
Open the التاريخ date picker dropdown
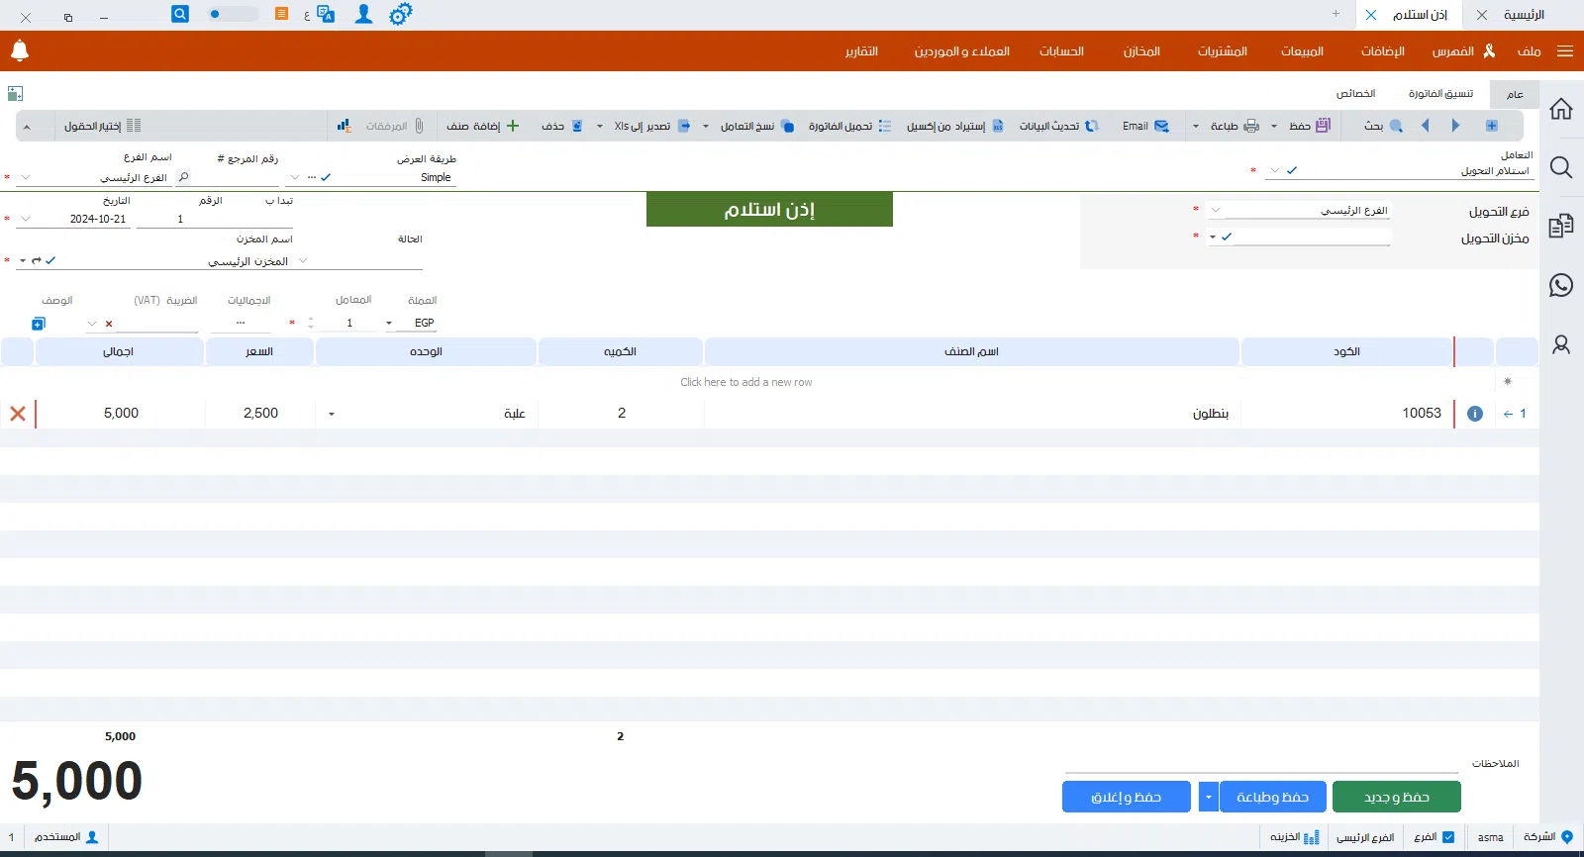click(26, 219)
